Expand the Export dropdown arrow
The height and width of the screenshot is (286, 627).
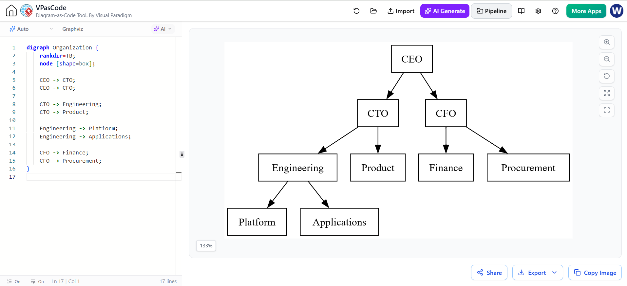555,273
